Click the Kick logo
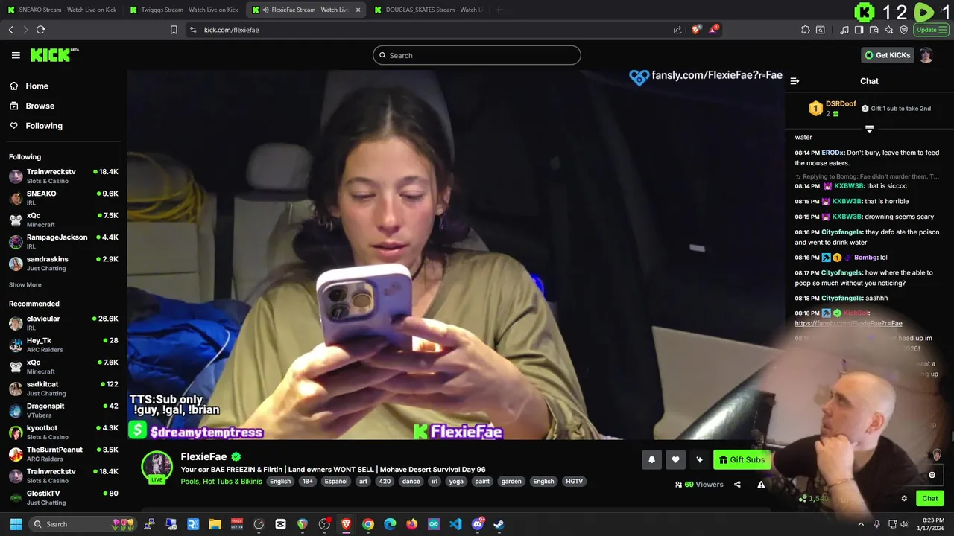954x536 pixels. (x=54, y=55)
